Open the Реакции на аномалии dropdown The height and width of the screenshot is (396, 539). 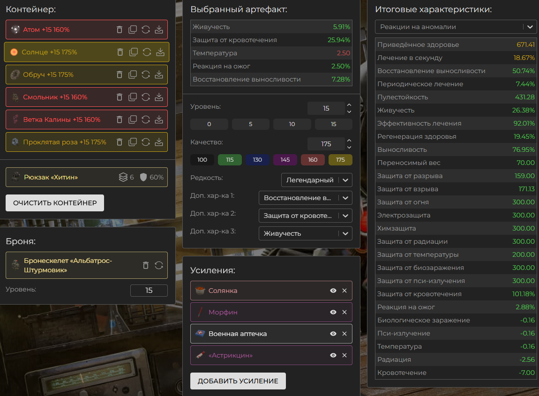point(456,27)
